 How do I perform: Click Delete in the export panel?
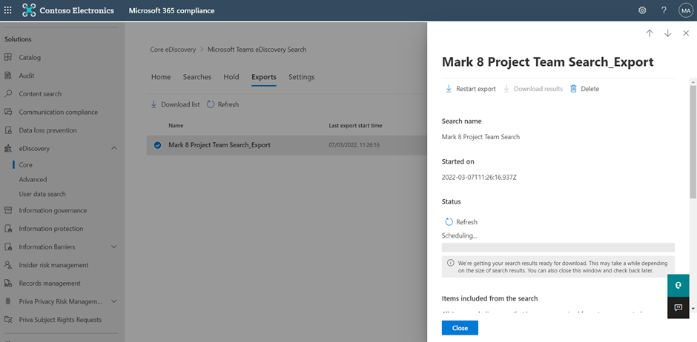(x=585, y=89)
